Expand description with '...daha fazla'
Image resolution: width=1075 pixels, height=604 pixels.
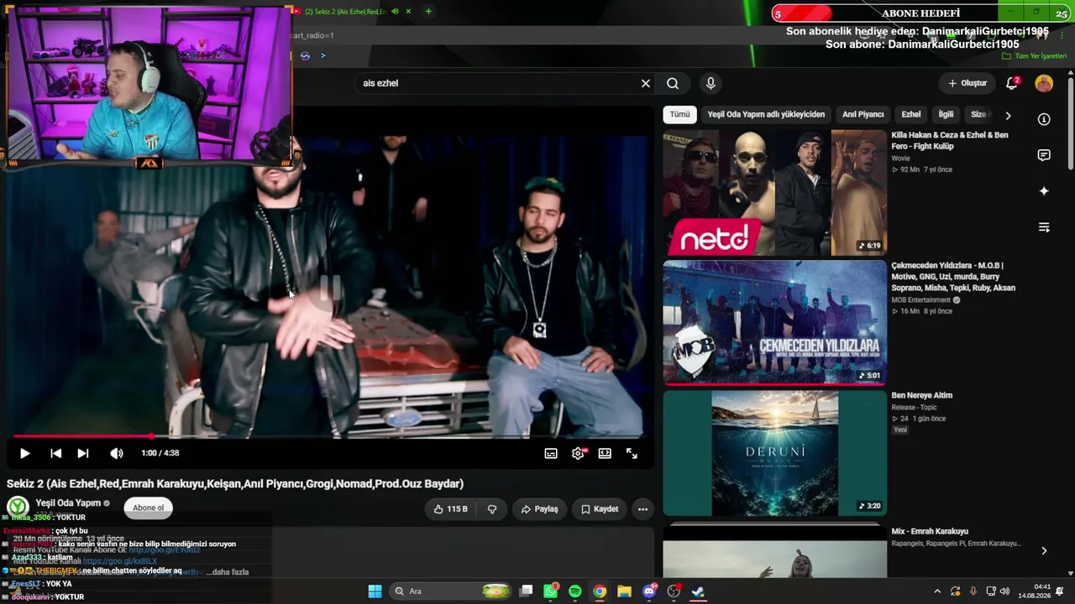tap(228, 572)
